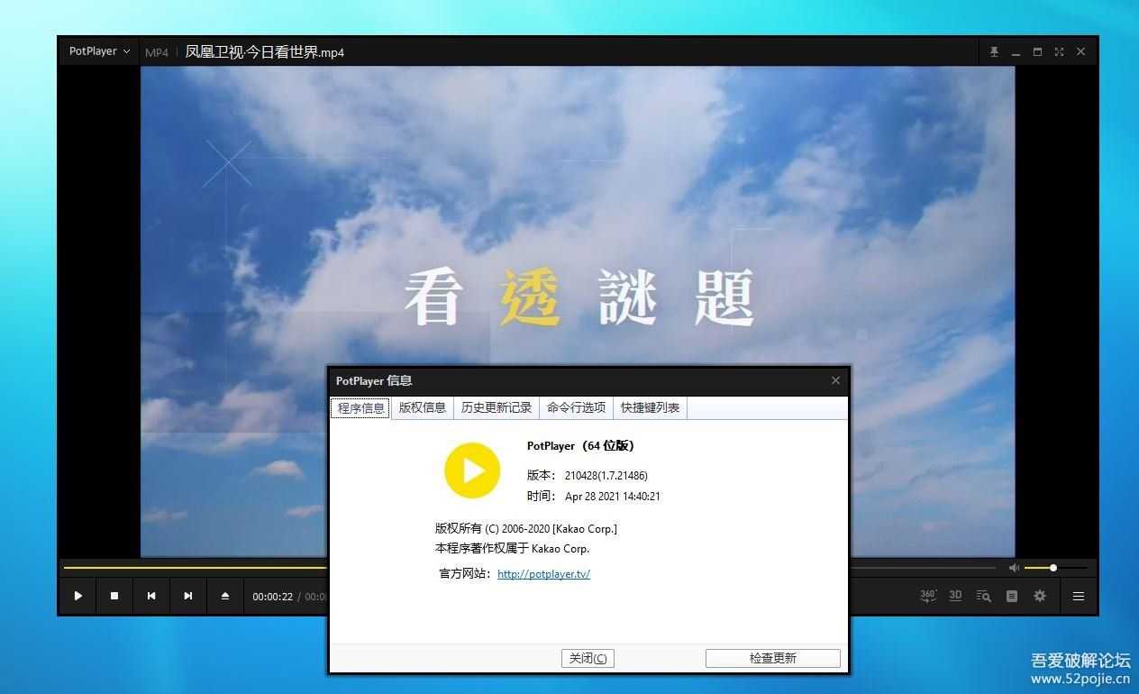Minimize the PotPlayer window
This screenshot has width=1139, height=694.
tap(1016, 52)
